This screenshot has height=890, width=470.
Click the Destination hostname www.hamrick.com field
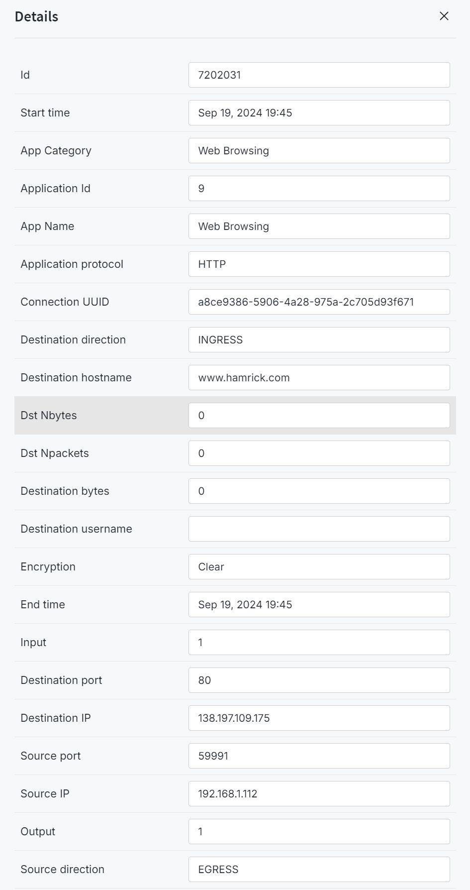319,377
